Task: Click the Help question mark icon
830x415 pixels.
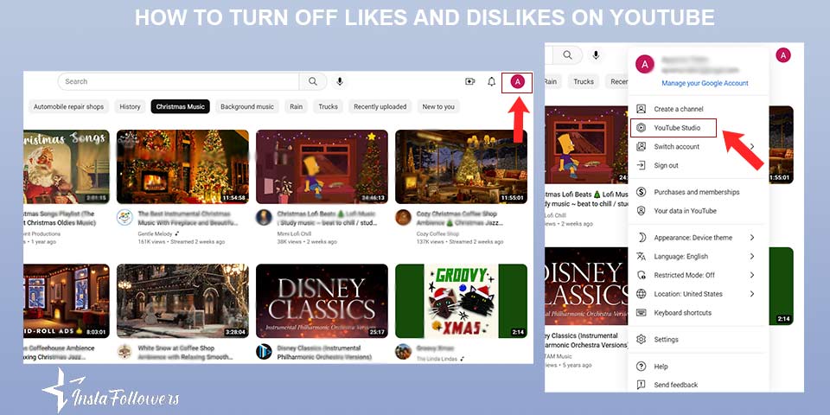Action: click(x=641, y=367)
